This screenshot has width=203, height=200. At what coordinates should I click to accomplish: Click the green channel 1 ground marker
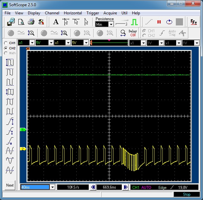point(23,130)
